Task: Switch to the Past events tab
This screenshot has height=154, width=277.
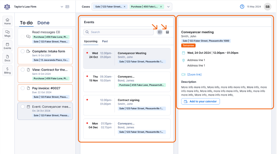Action: click(x=105, y=41)
